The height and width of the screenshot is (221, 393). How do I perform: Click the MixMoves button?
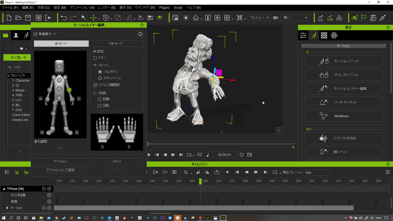(x=344, y=116)
